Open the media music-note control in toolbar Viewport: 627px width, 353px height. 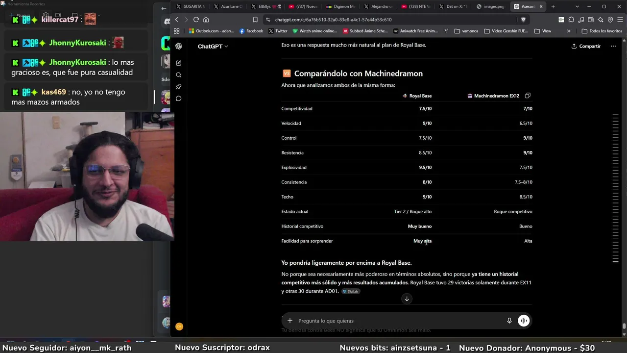click(x=581, y=20)
